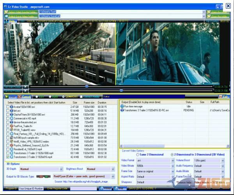Screen dimensions: 234x195
Task: Click the Enter Register Code input field
Action: tap(83, 189)
